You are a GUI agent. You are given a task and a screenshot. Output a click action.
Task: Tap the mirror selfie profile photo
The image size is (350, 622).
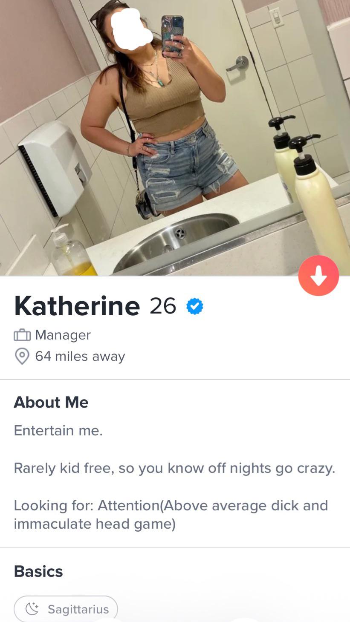pyautogui.click(x=175, y=138)
